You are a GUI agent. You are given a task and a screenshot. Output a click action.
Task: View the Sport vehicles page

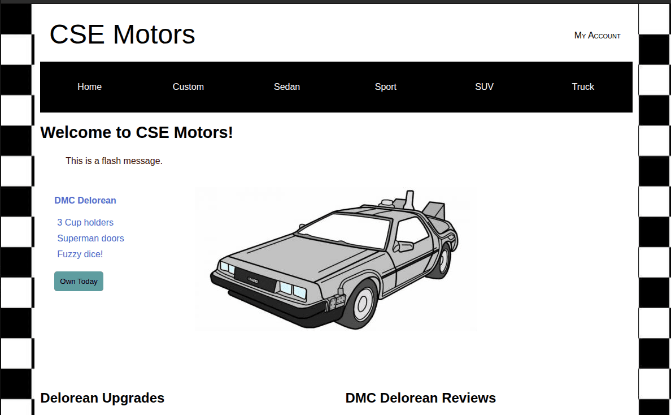[x=386, y=87]
